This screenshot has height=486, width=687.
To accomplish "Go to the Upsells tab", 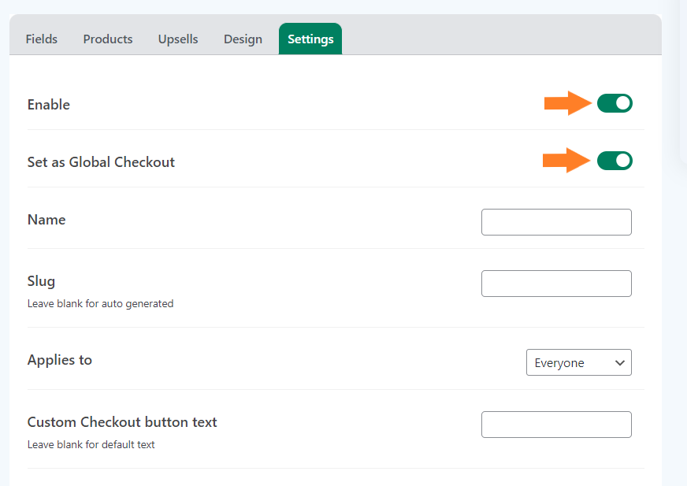I will click(x=178, y=39).
